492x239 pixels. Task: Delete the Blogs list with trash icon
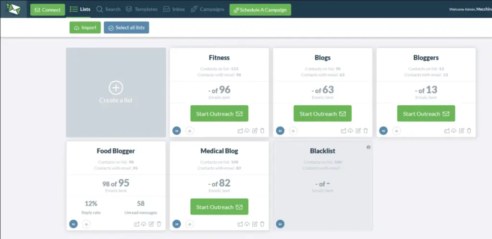click(x=366, y=131)
